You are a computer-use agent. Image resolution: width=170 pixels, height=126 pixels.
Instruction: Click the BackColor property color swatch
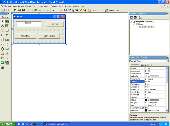click(x=146, y=76)
